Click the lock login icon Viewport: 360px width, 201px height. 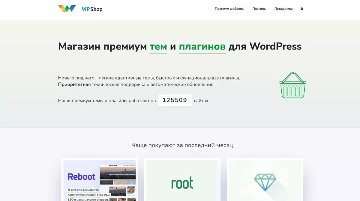(301, 9)
